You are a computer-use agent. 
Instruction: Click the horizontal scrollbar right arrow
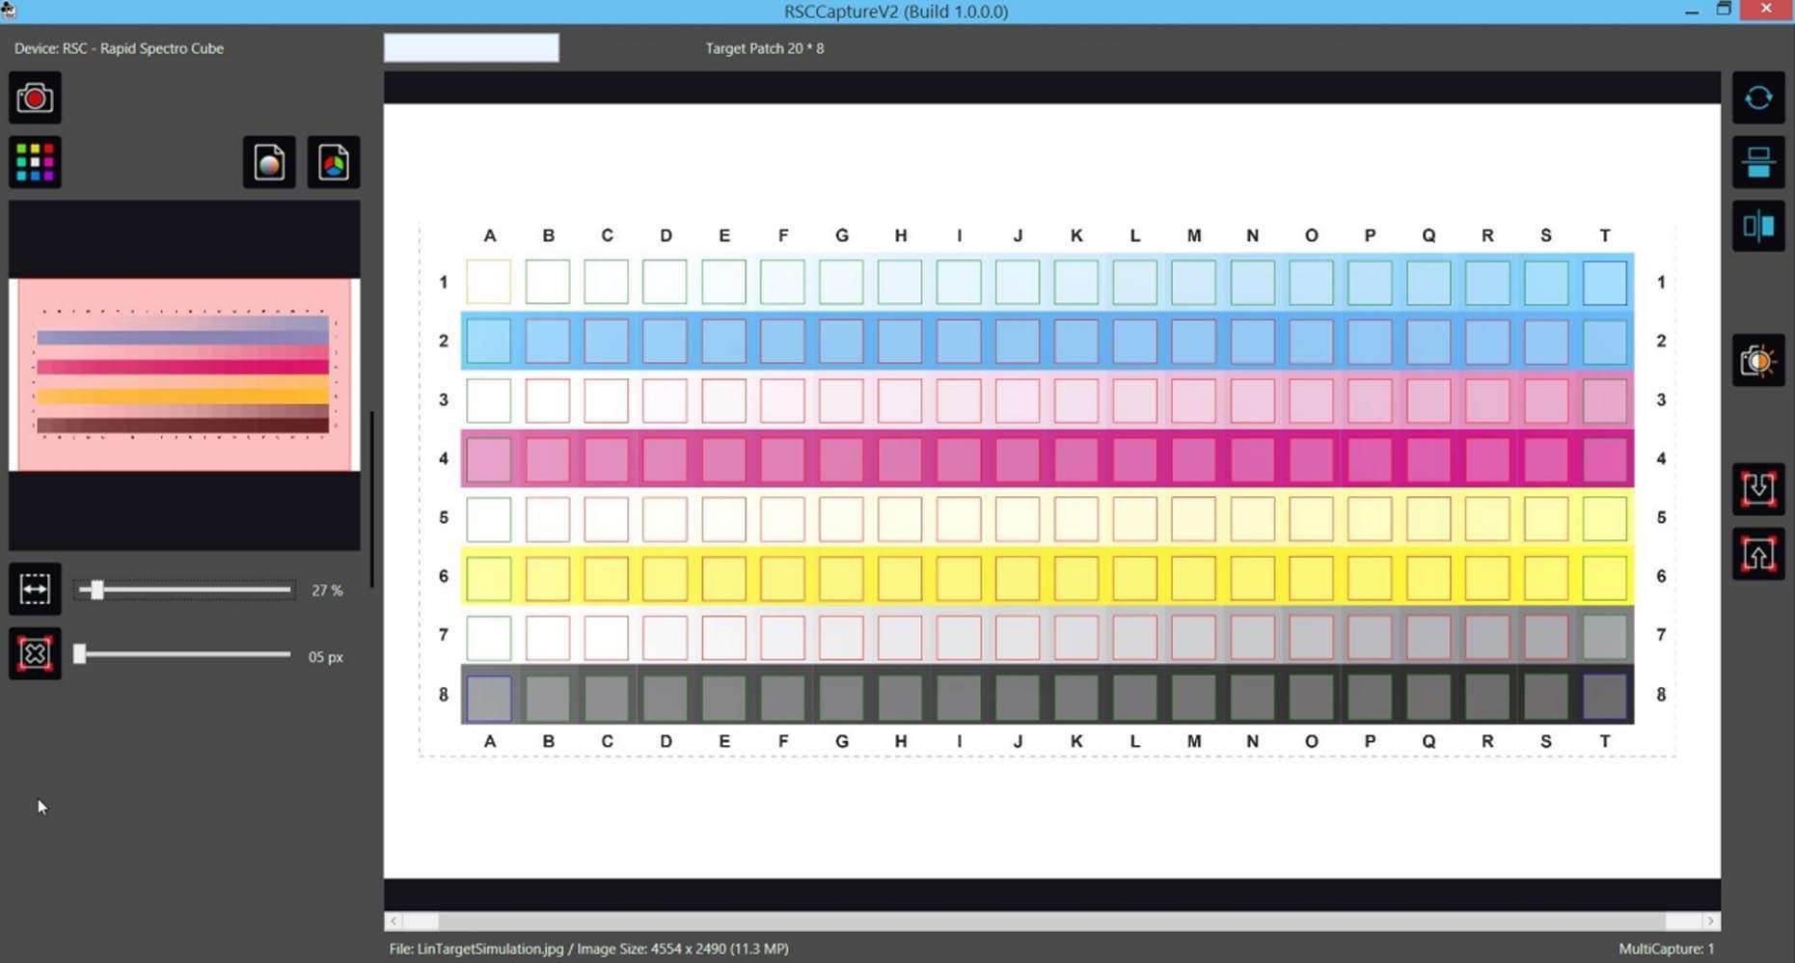pyautogui.click(x=1710, y=922)
